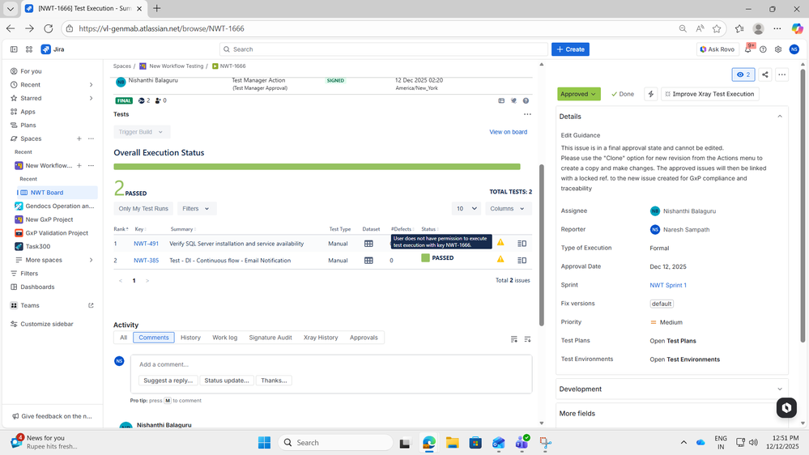Click the Ask Rovo button
Viewport: 809px width, 455px height.
click(717, 49)
